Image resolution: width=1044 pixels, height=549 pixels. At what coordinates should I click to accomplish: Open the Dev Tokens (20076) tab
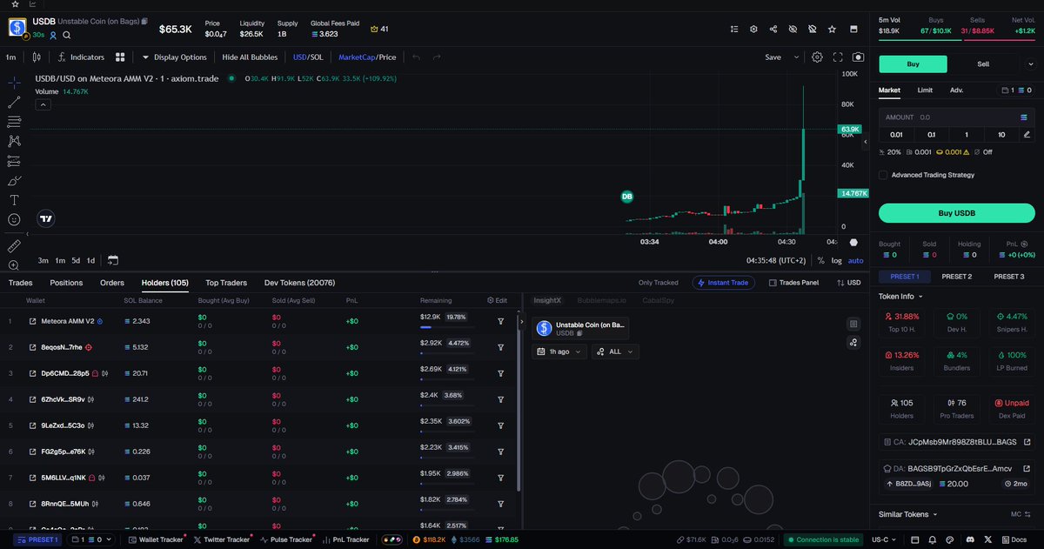tap(299, 283)
